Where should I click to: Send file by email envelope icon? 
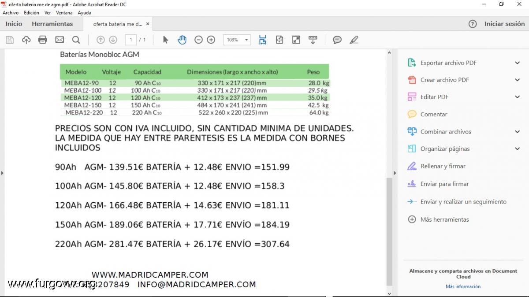click(x=60, y=40)
